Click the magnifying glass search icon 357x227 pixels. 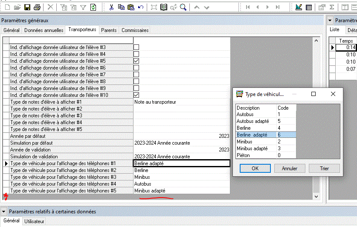[x=183, y=7]
